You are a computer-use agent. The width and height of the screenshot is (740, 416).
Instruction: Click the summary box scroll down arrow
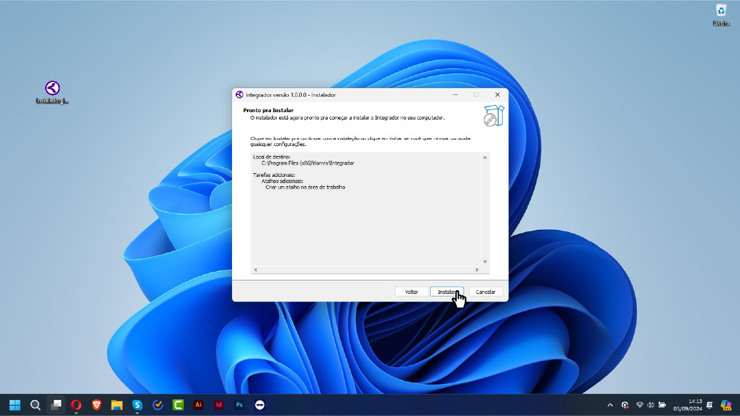coord(484,262)
